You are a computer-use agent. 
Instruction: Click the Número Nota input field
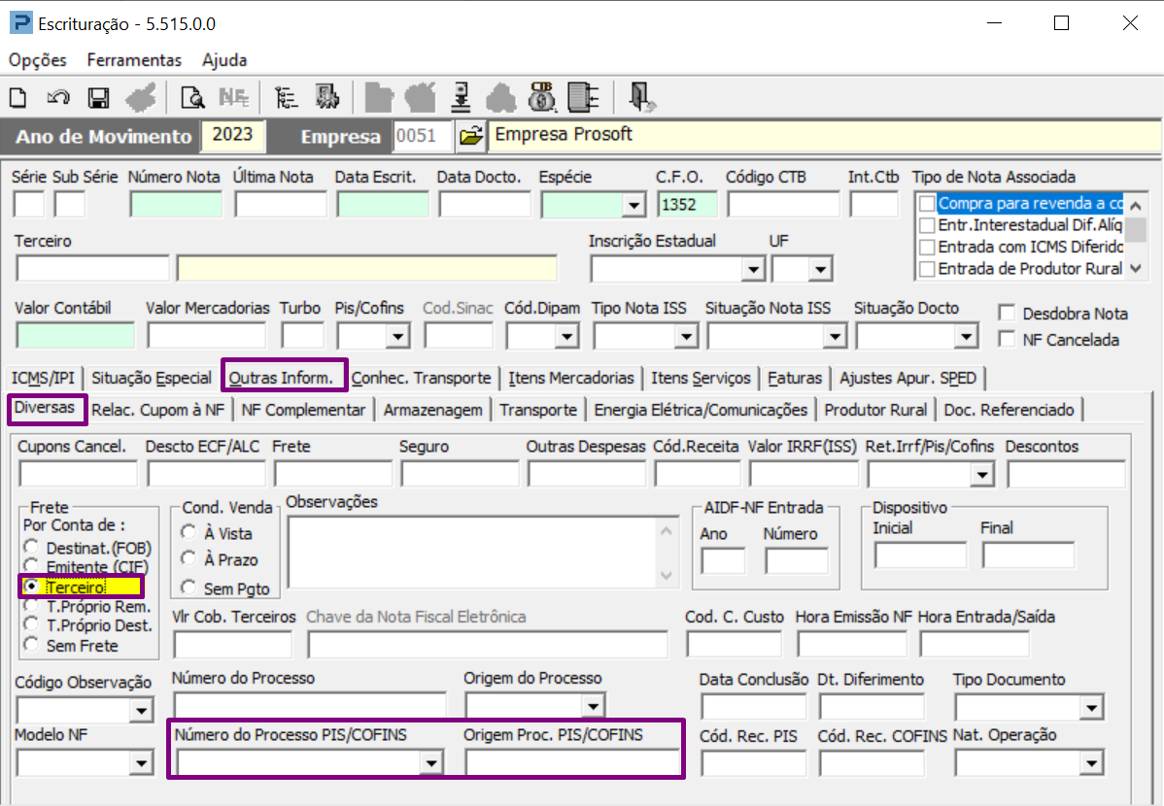click(176, 205)
